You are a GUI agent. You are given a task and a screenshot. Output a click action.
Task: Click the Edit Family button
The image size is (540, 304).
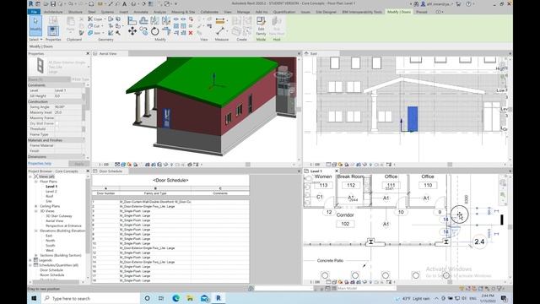click(261, 26)
